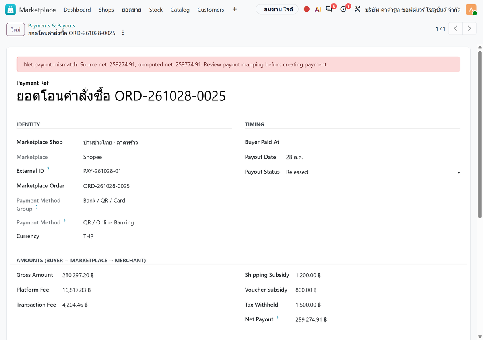Image resolution: width=483 pixels, height=340 pixels.
Task: Open the AI assistant icon
Action: [318, 9]
